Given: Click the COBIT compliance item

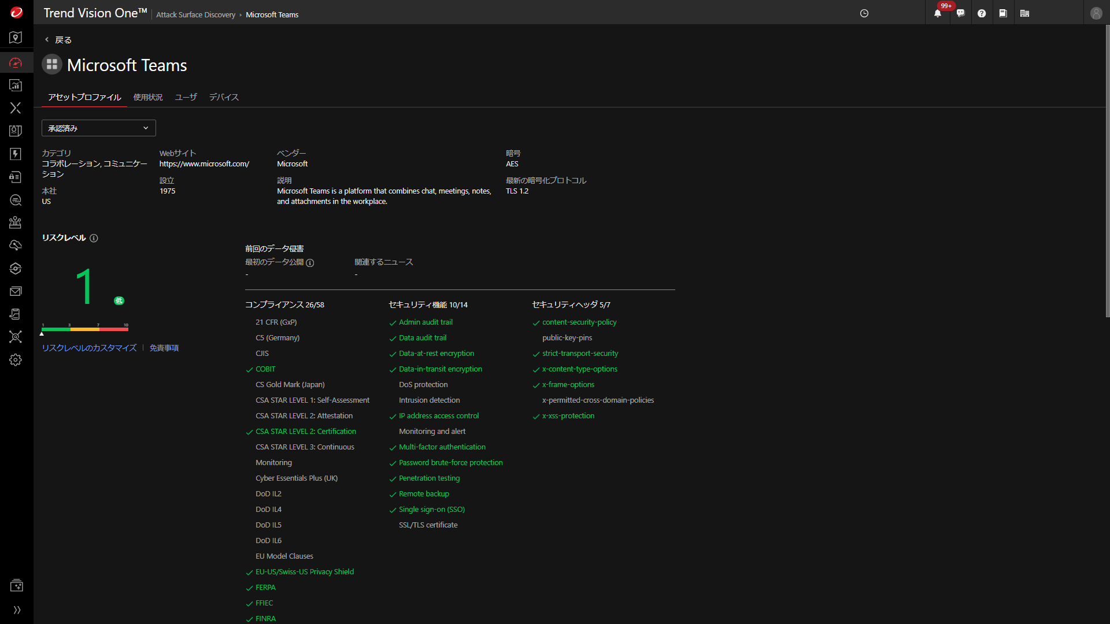Looking at the screenshot, I should [x=265, y=369].
